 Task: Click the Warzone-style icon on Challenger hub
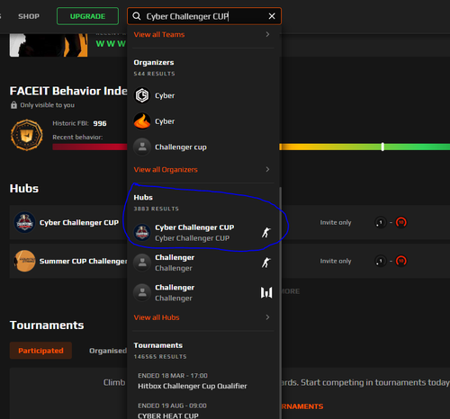coord(266,292)
